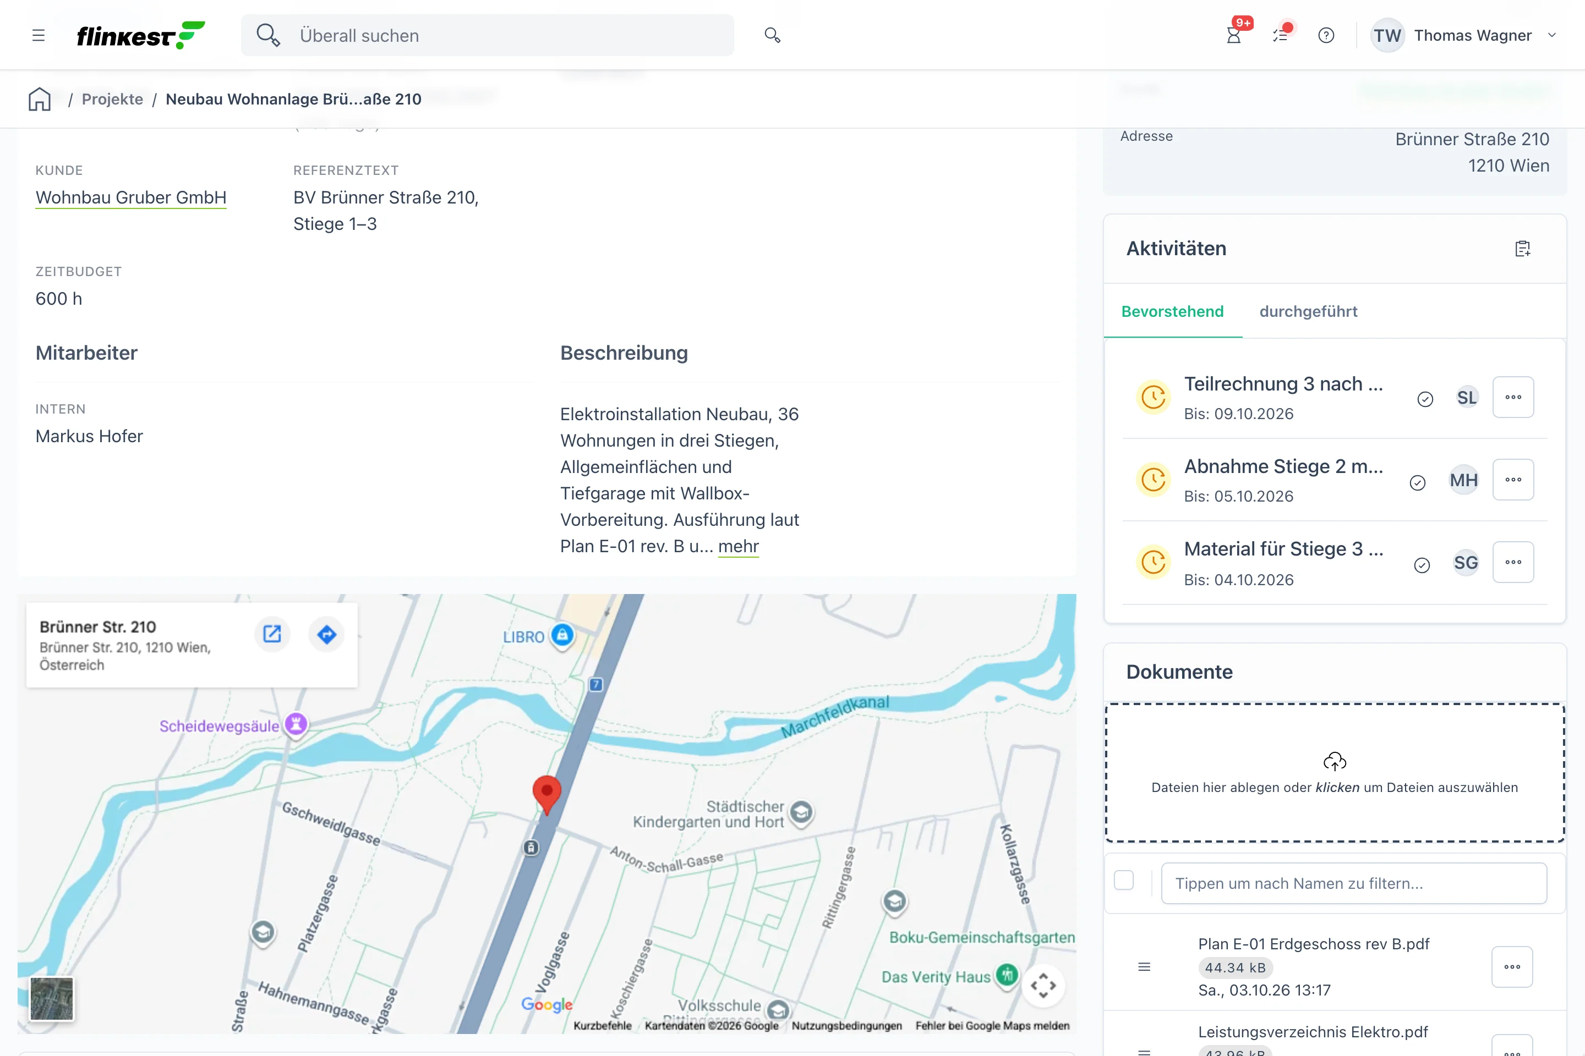Click the file drop zone to select files
The width and height of the screenshot is (1585, 1056).
click(x=1334, y=772)
